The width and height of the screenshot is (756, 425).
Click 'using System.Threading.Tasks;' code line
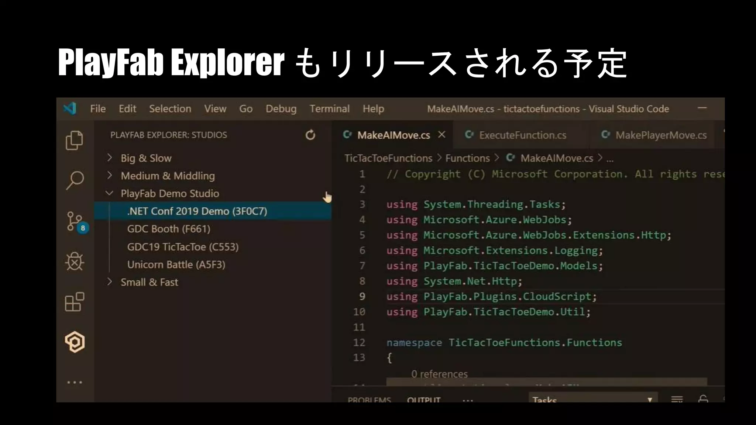476,204
